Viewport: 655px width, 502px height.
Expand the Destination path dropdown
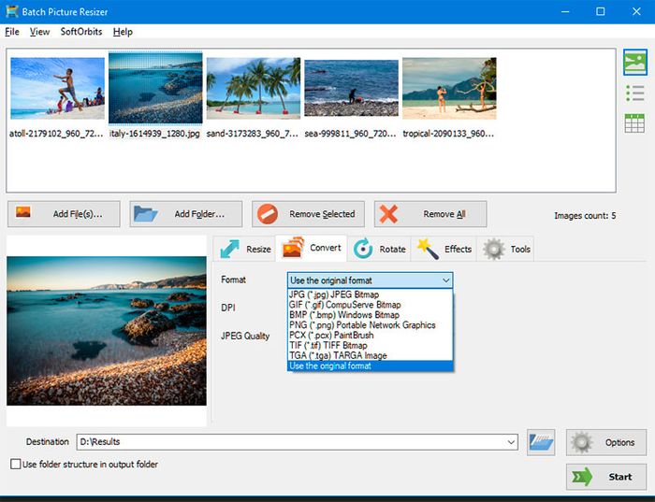(510, 442)
